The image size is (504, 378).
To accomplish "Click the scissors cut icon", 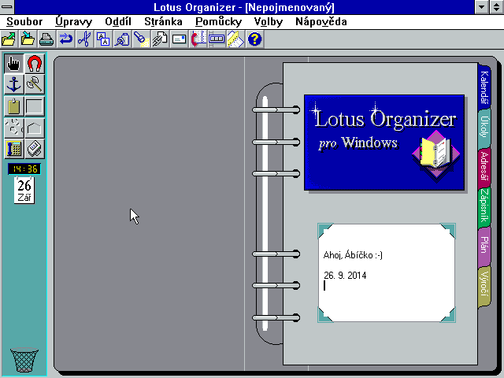I will 84,39.
